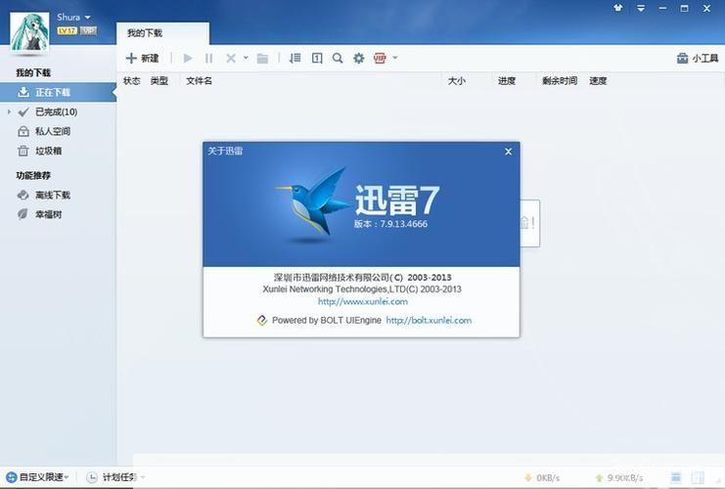
Task: Click the red VIP icon
Action: 380,59
